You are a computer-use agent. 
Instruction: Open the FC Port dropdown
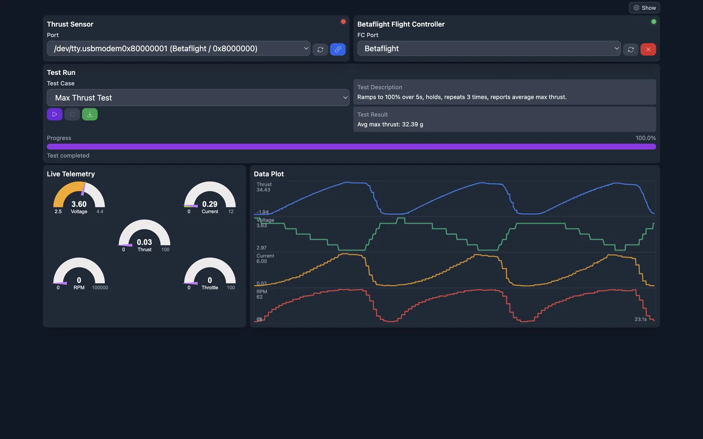pyautogui.click(x=489, y=48)
